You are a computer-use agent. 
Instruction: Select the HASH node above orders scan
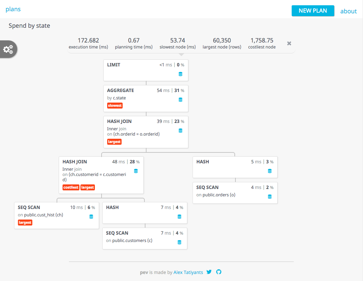point(203,162)
